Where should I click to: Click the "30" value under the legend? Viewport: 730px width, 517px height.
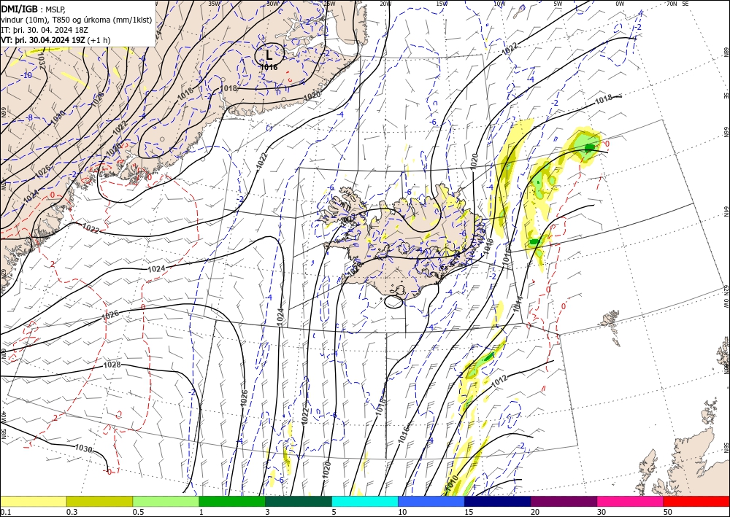pos(602,512)
